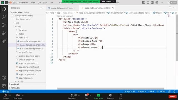Click thead in the breadcrumb

[x=159, y=13]
